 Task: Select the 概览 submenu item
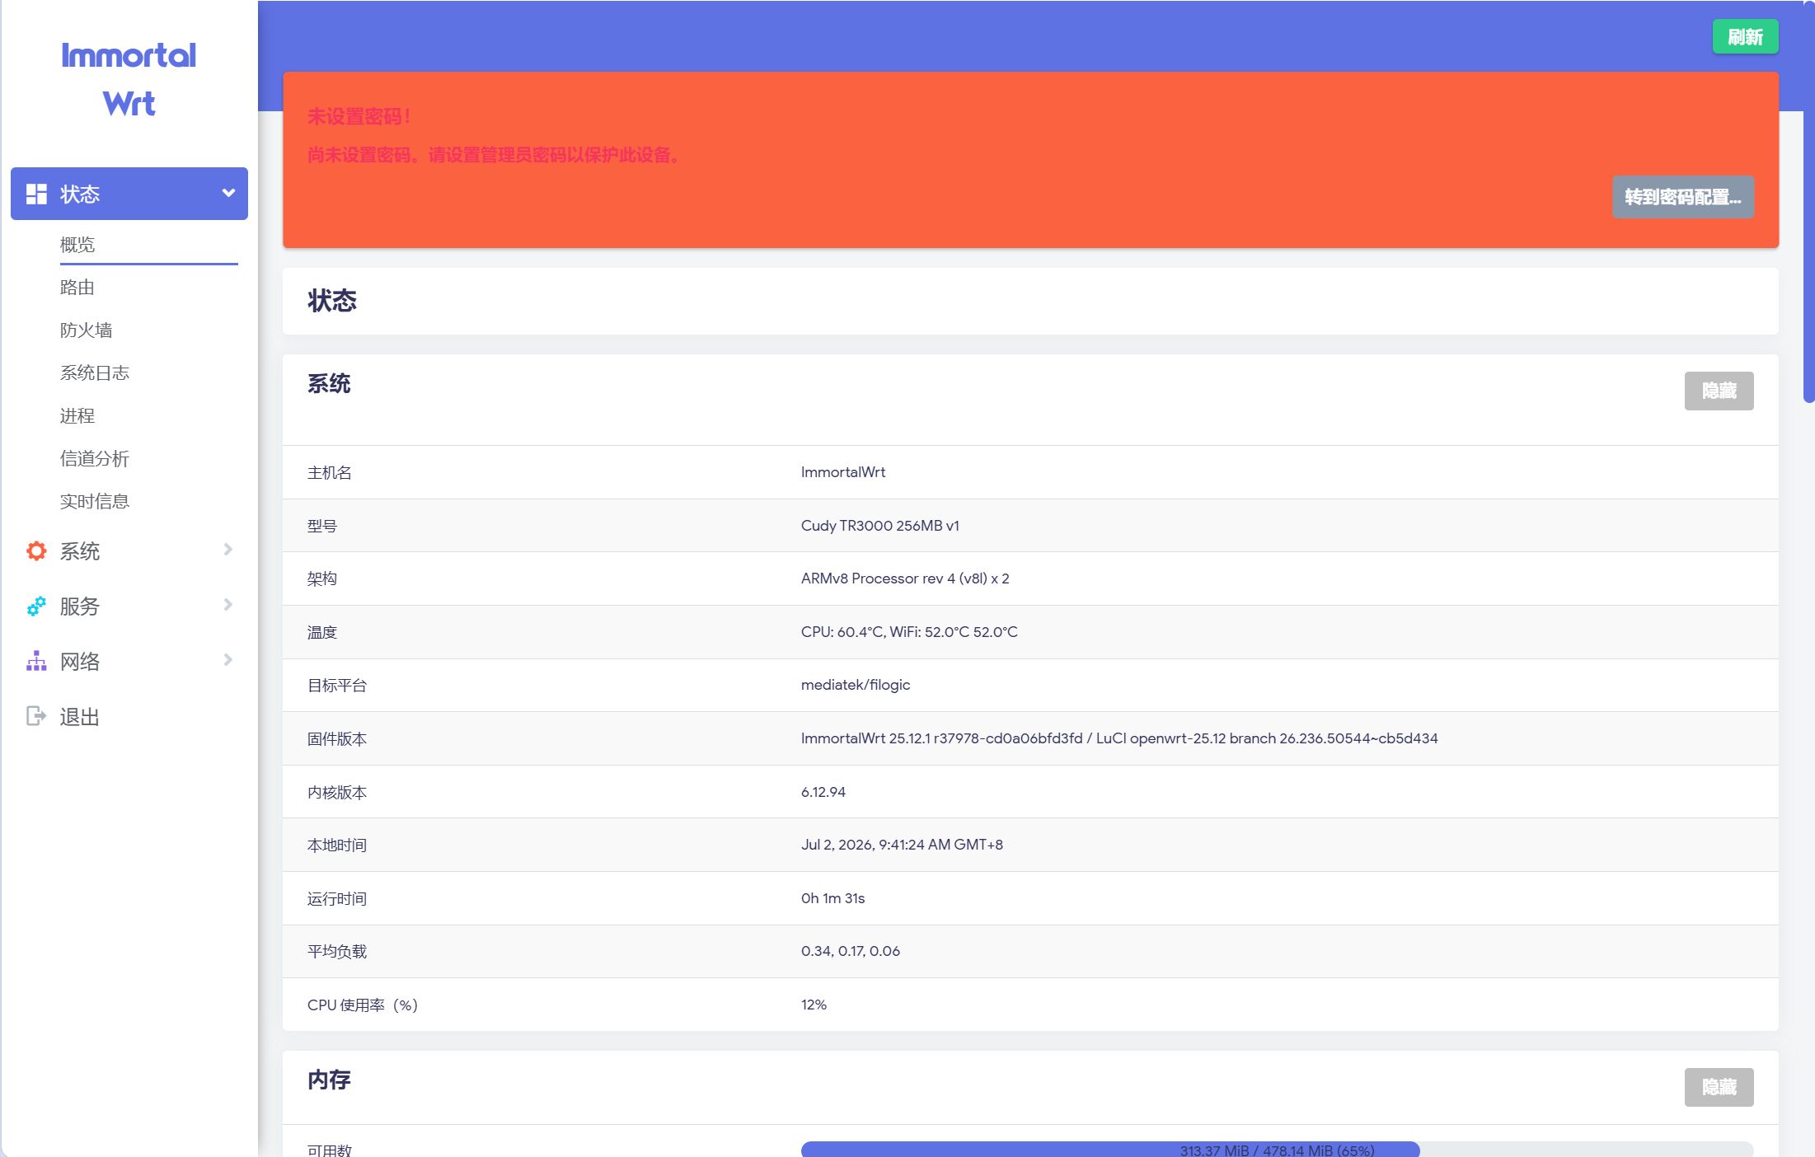pos(148,245)
